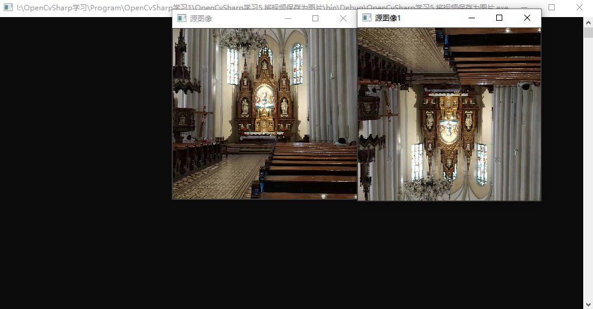Click the 源图像 title text
593x309 pixels.
point(201,18)
